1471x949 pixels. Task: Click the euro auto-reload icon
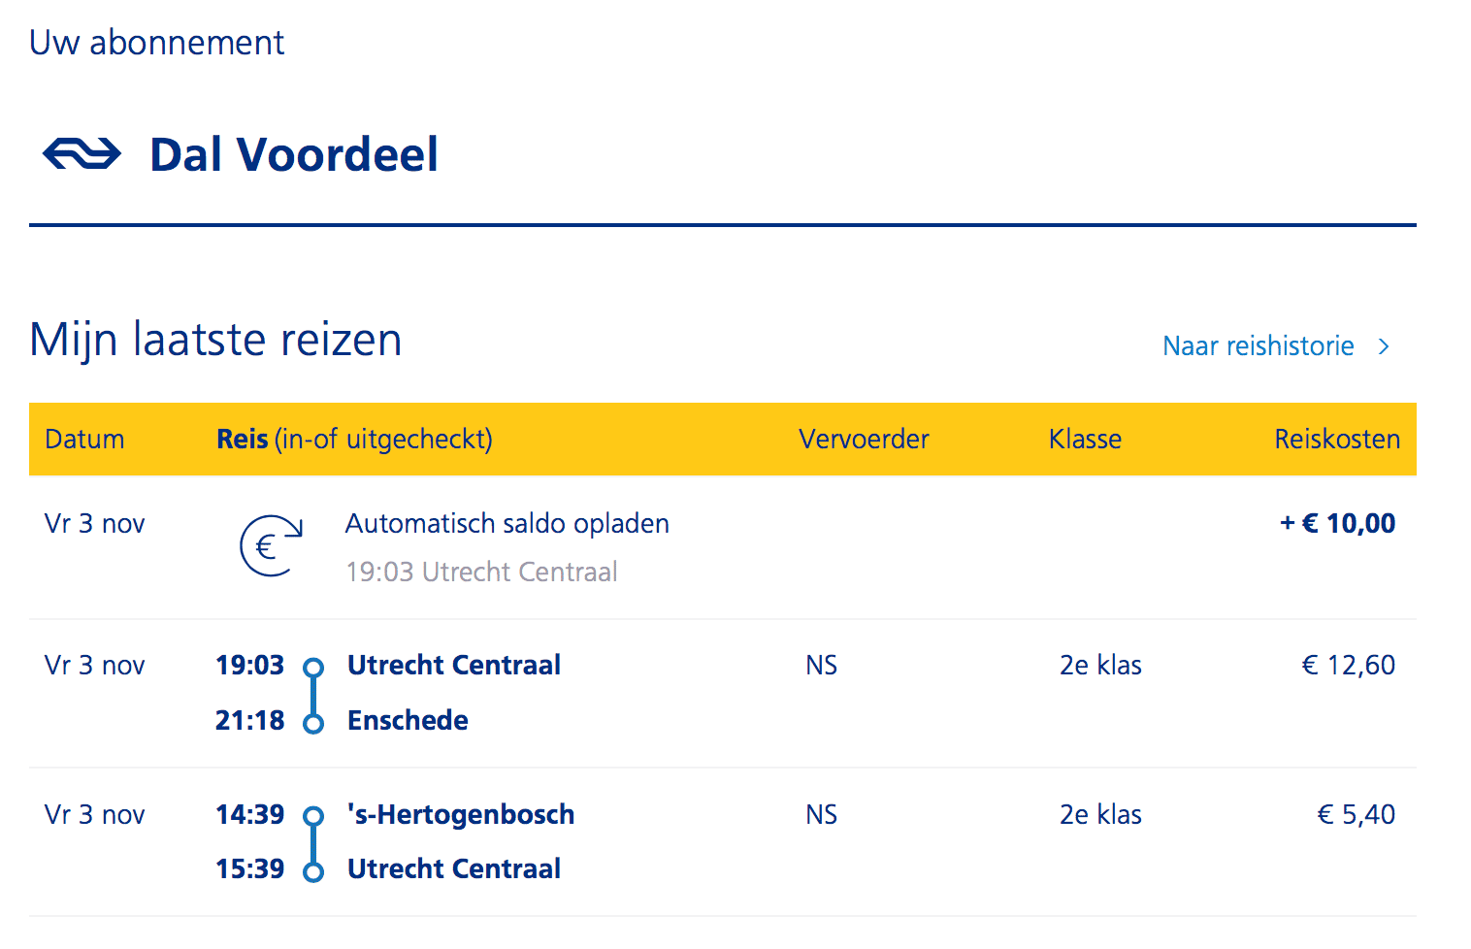coord(272,545)
